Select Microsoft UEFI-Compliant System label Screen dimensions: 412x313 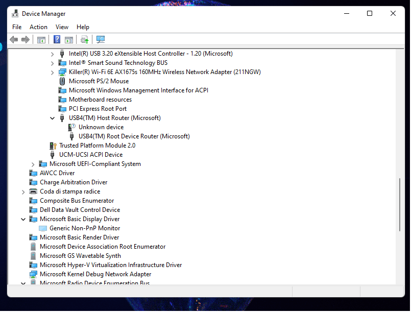(95, 164)
